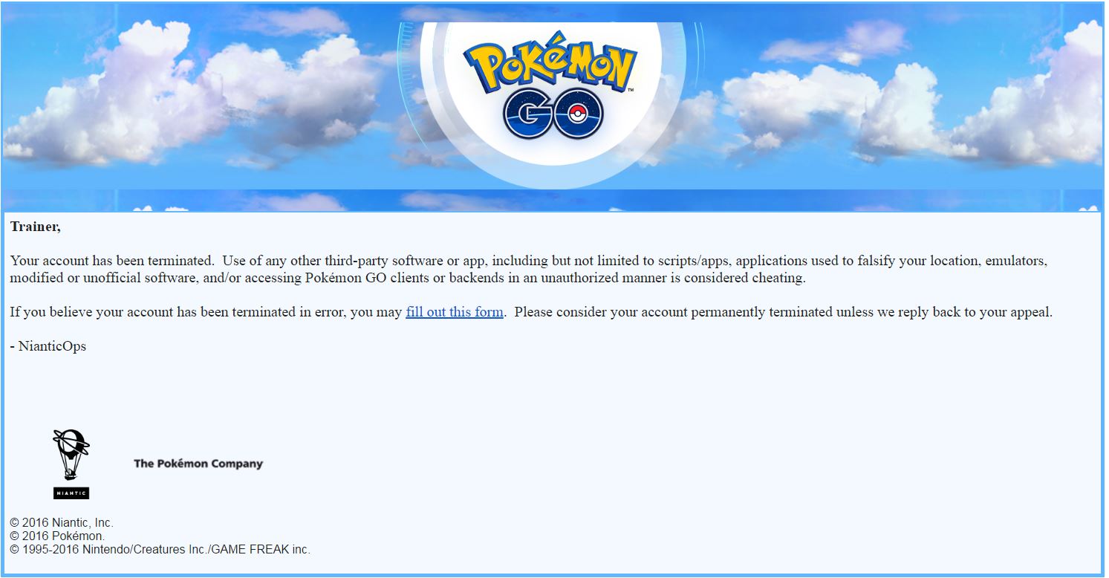The height and width of the screenshot is (578, 1109).
Task: Open the "fill out this form" appeal link
Action: tap(455, 312)
